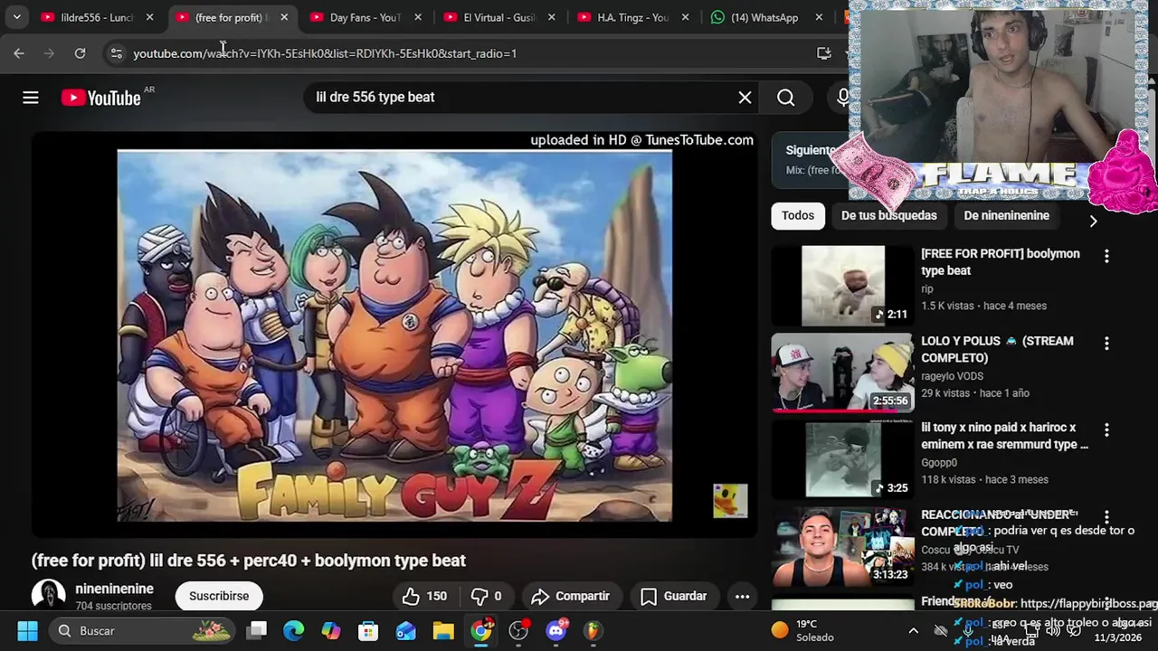Image resolution: width=1158 pixels, height=651 pixels.
Task: Open File Explorer from the taskbar
Action: [x=442, y=630]
